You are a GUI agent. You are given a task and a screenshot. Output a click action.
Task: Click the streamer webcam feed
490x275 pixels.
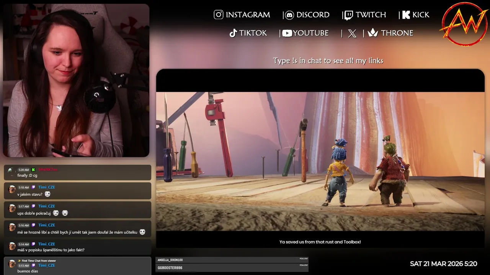tap(76, 81)
